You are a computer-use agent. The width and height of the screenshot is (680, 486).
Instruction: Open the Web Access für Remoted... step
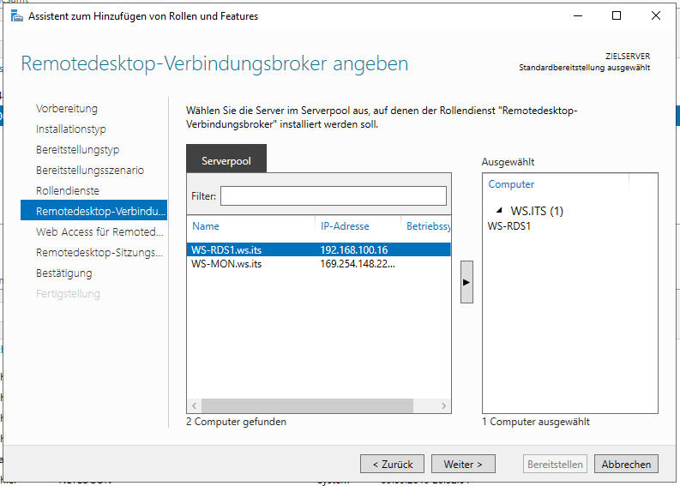[99, 232]
